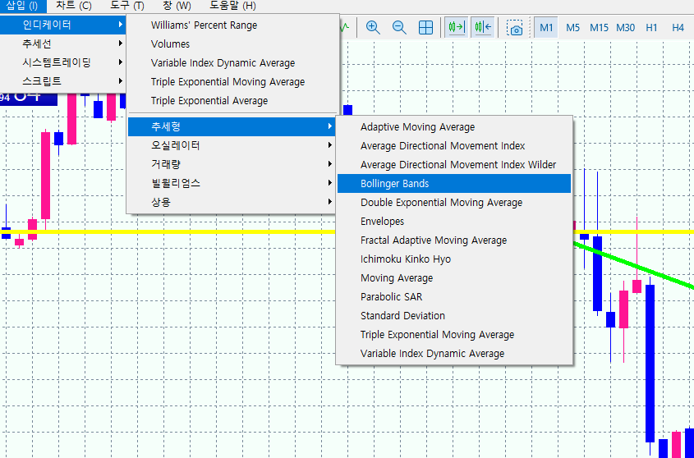
Task: Switch to the H1 timeframe
Action: pos(652,28)
